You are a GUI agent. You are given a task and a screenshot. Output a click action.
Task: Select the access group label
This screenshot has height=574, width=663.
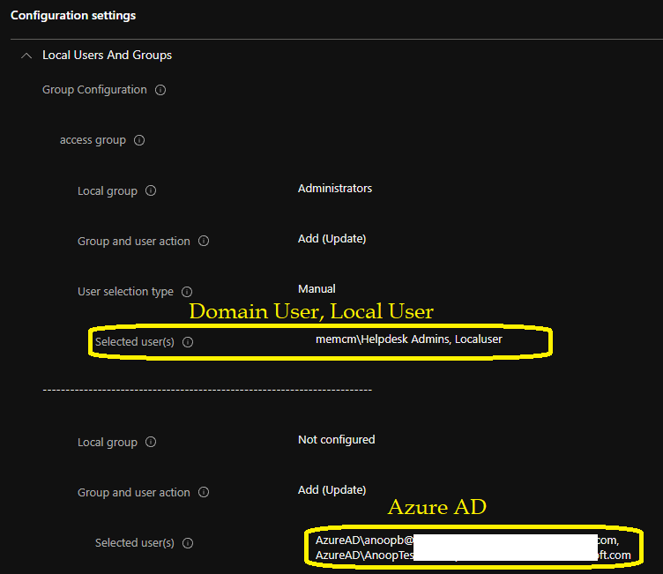[x=93, y=140]
